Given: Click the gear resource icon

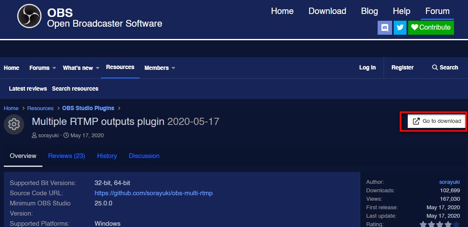Looking at the screenshot, I should point(14,124).
